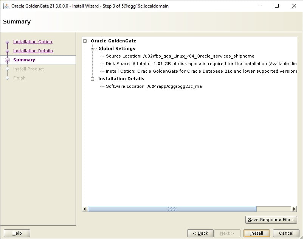Click the Save Response File button
This screenshot has height=240, width=304.
pyautogui.click(x=271, y=220)
